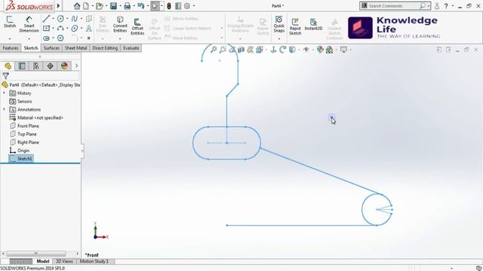The image size is (483, 271).
Task: Activate the Select arrow tool
Action: (155, 6)
